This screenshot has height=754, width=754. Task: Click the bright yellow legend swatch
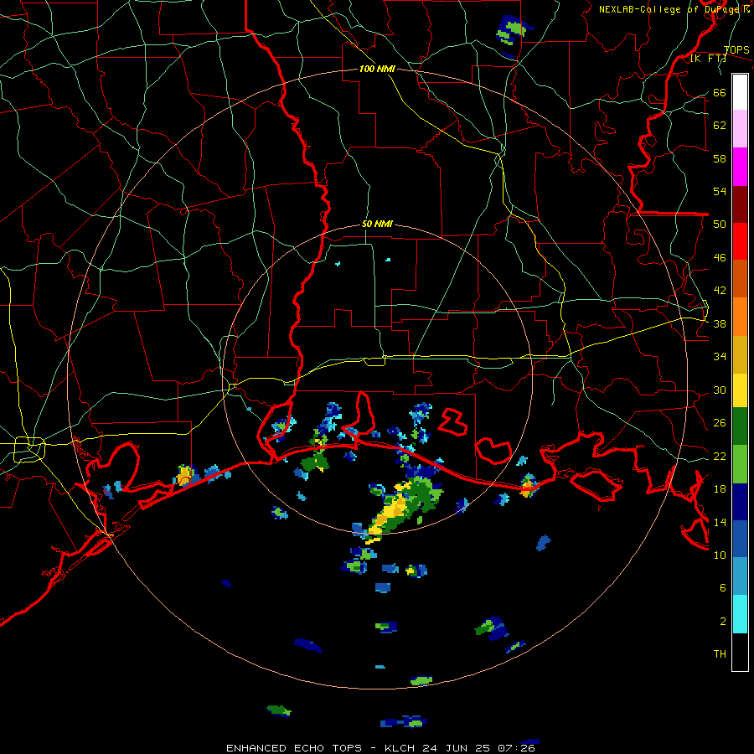740,390
